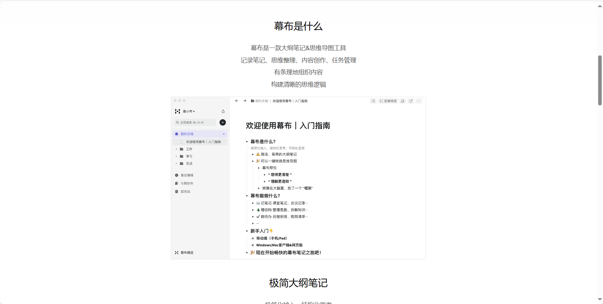Viewport: 603px width, 304px height.
Task: Click the notification bell icon
Action: [223, 112]
